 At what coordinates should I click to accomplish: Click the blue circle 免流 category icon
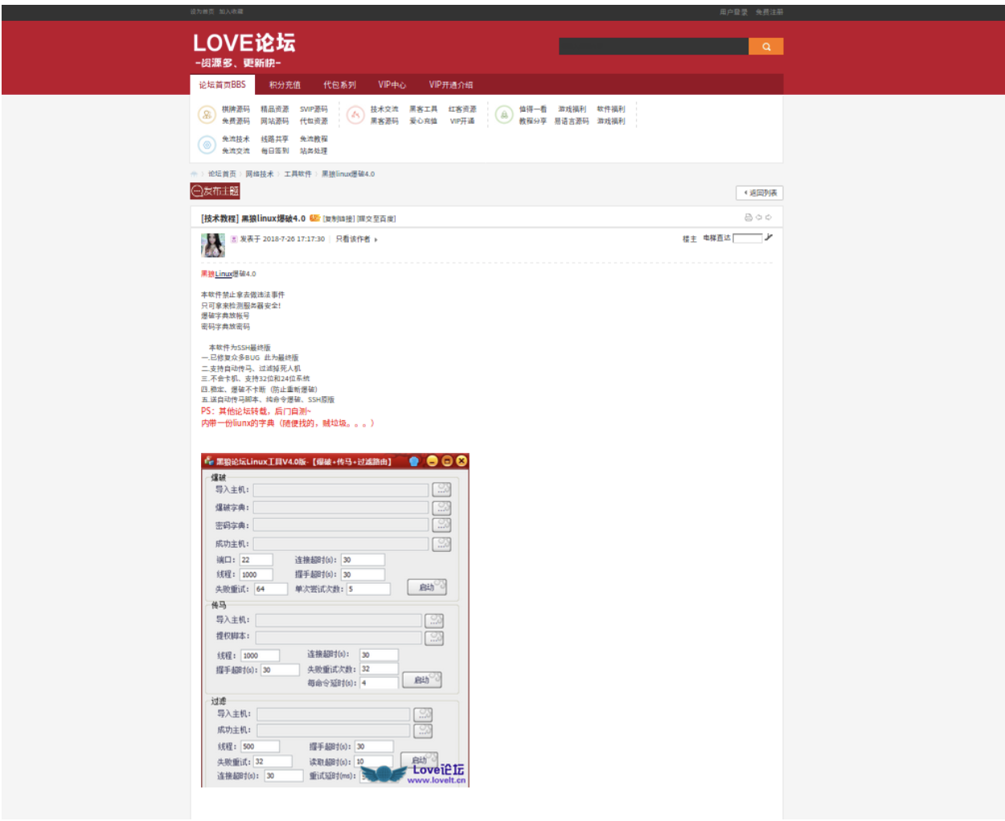pyautogui.click(x=207, y=145)
